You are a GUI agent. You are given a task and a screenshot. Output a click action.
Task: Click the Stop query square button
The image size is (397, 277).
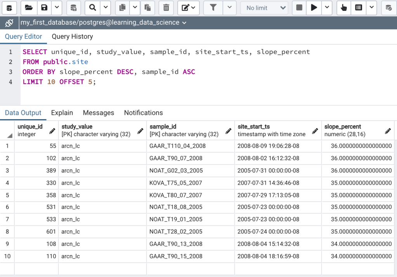[x=299, y=8]
